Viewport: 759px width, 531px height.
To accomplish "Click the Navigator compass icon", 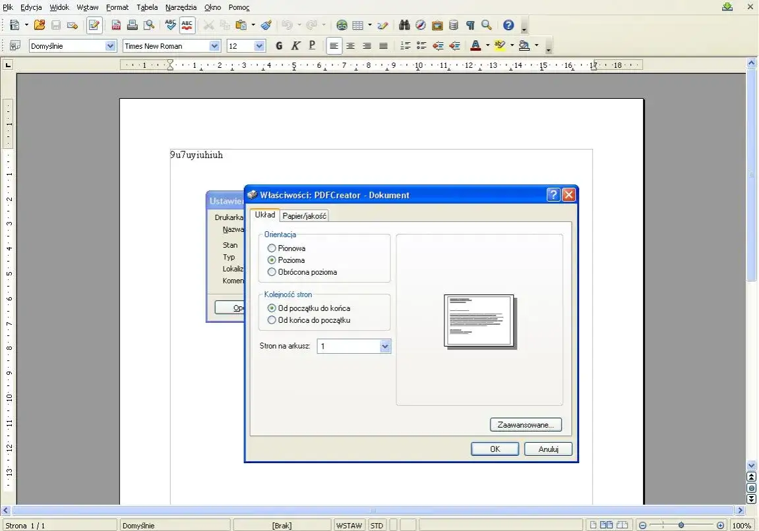I will tap(421, 25).
